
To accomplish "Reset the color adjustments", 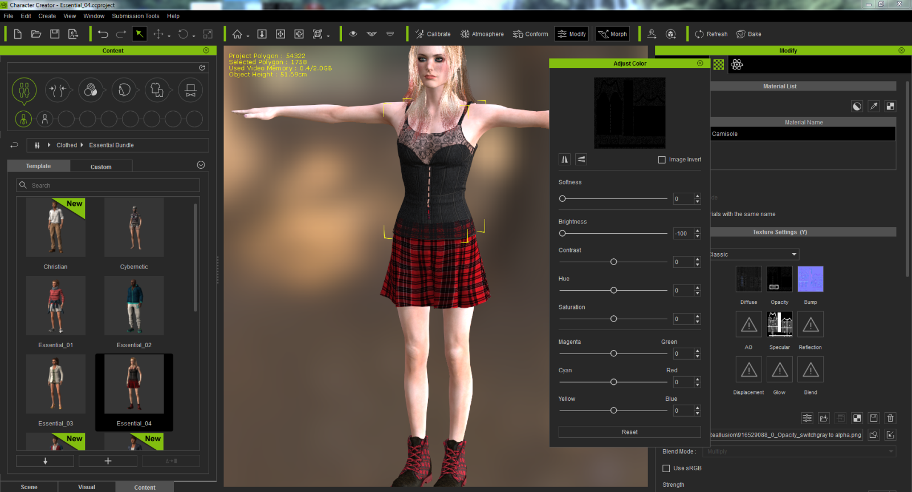I will tap(630, 432).
